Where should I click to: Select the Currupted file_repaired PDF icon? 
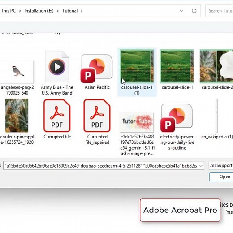97,116
